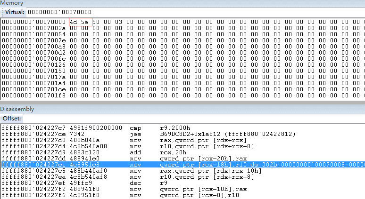This screenshot has width=365, height=199.
Task: Select 'mov qword ptr [rcx-20h],rax' line
Action: coord(183,159)
